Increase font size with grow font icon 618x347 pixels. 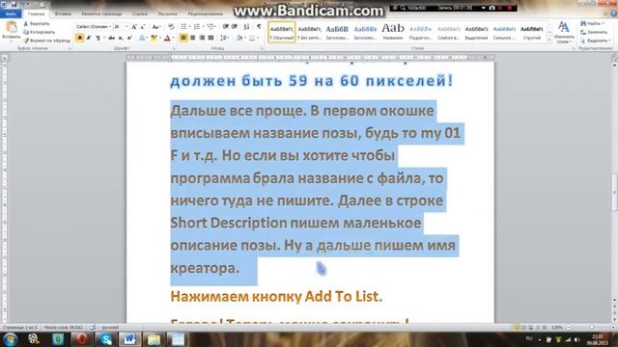[x=134, y=27]
